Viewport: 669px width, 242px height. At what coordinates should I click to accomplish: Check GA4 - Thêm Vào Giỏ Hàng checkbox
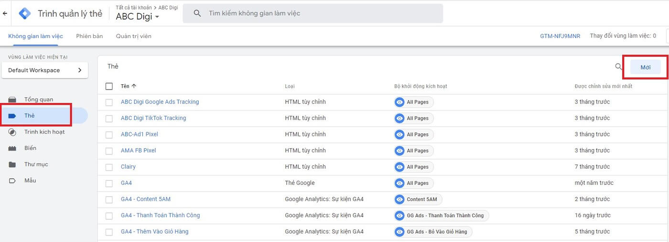coord(109,232)
